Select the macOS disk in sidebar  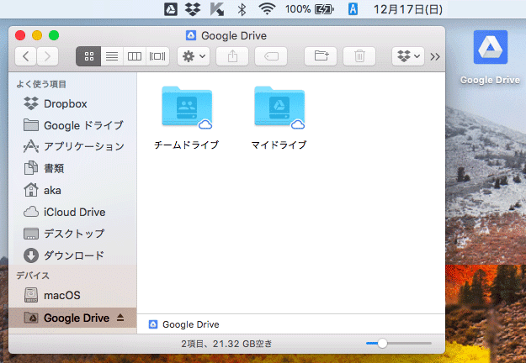[72, 295]
